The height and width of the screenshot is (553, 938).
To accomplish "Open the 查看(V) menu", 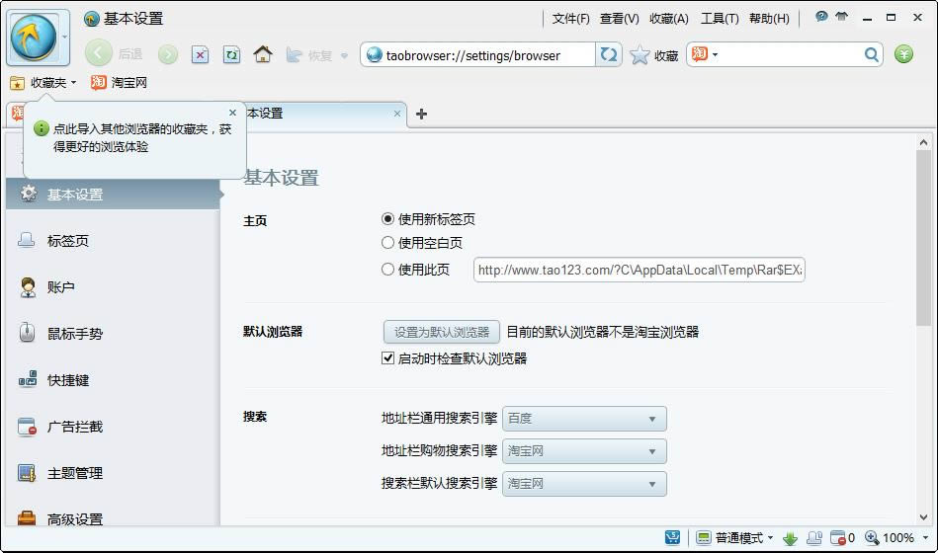I will [619, 19].
